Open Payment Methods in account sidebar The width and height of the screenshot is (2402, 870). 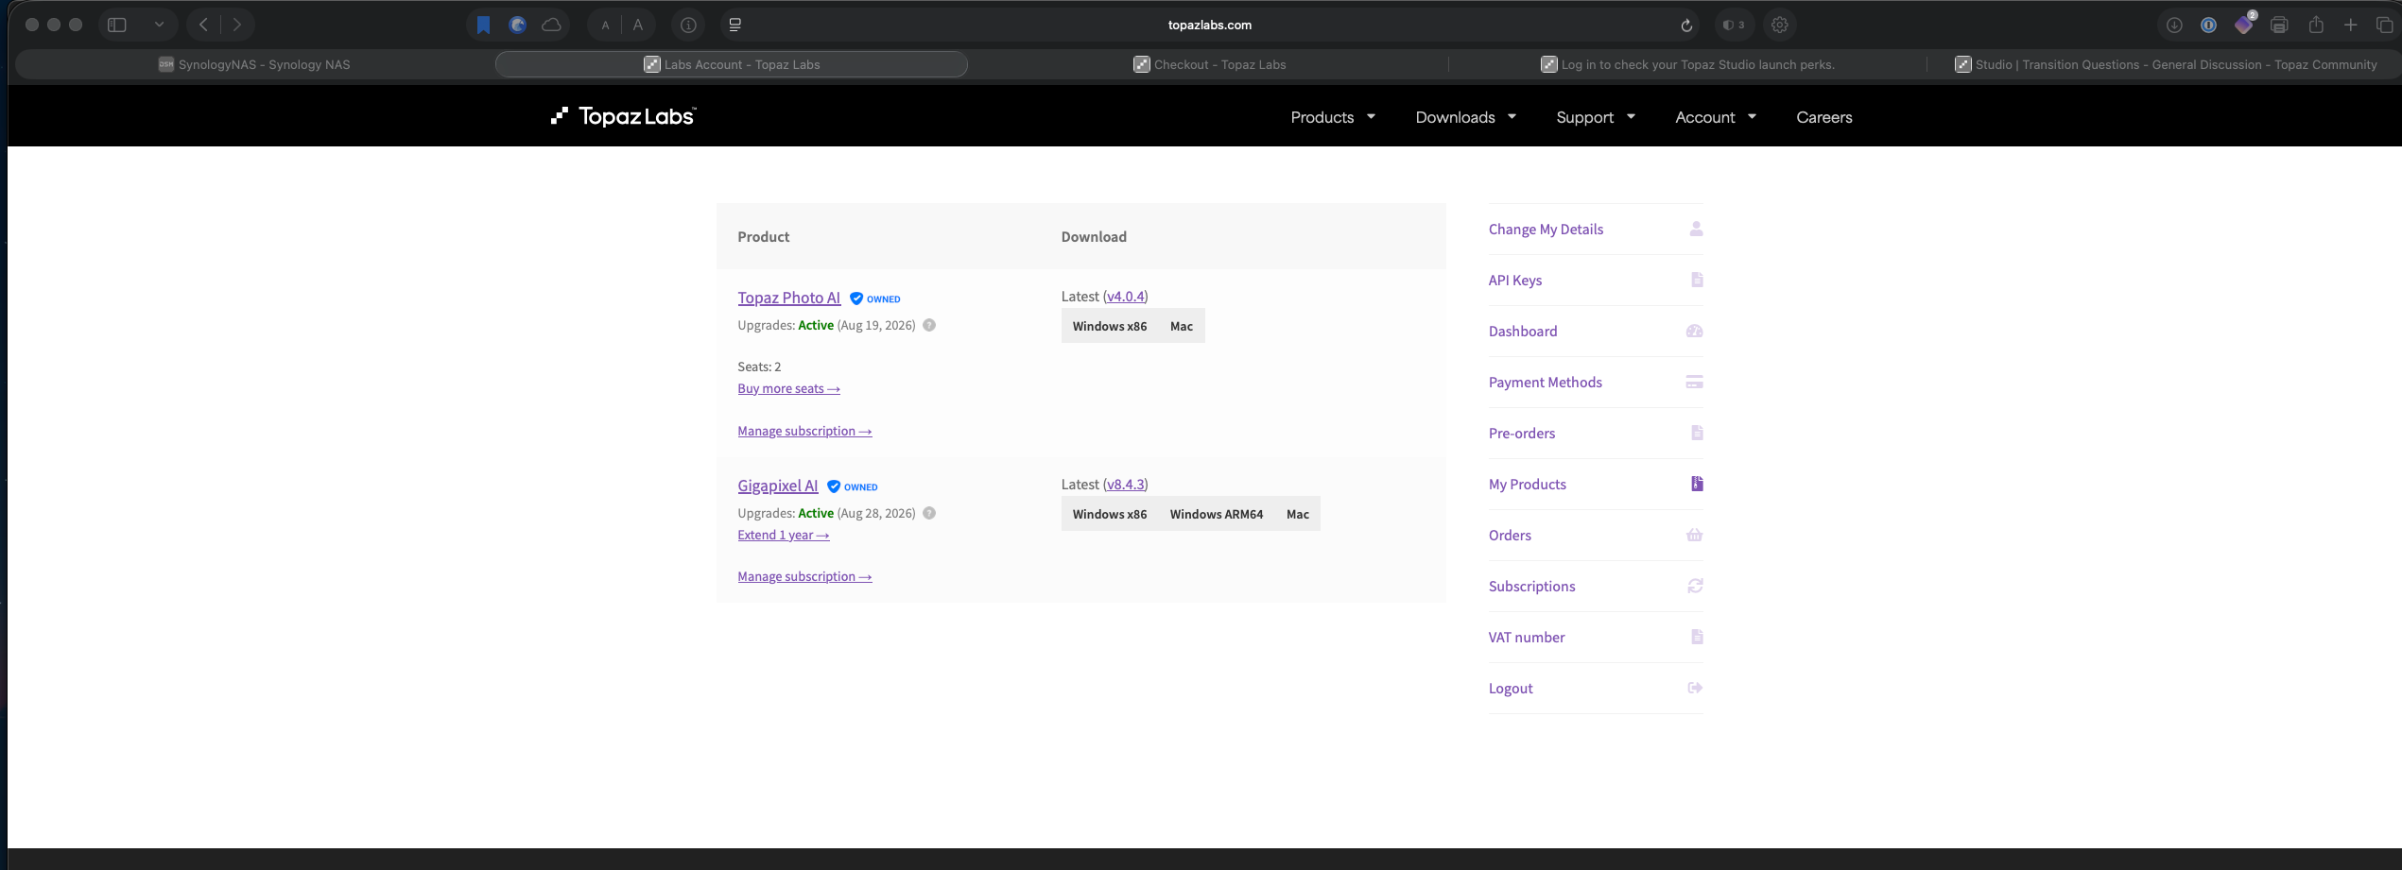coord(1545,382)
